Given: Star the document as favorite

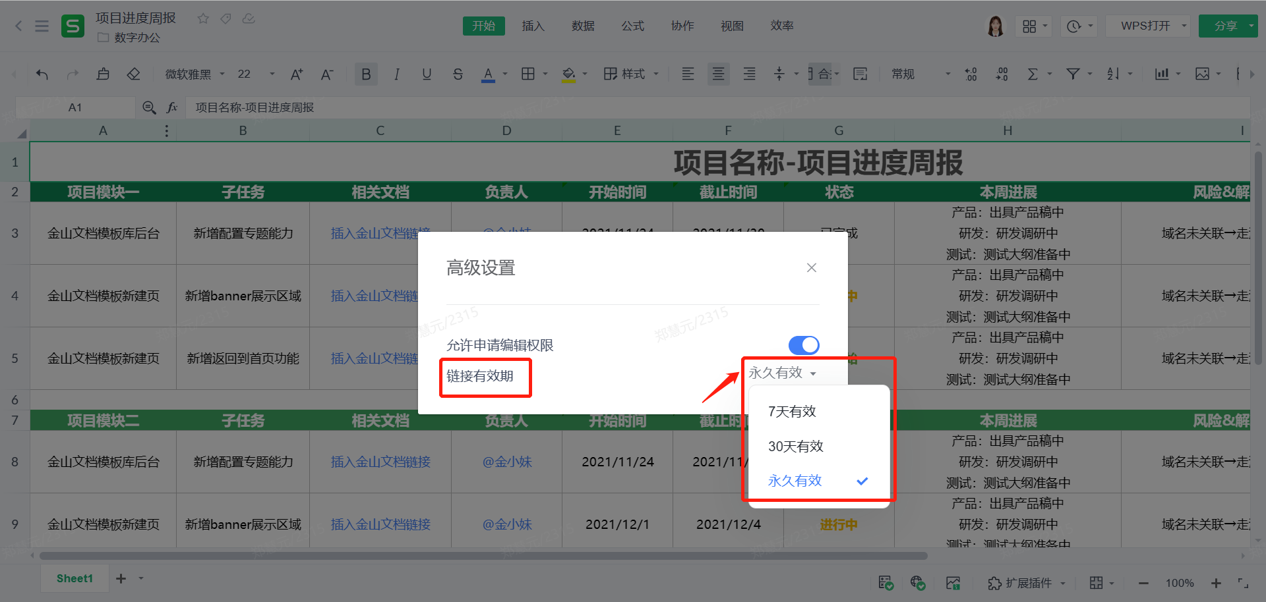Looking at the screenshot, I should click(203, 18).
